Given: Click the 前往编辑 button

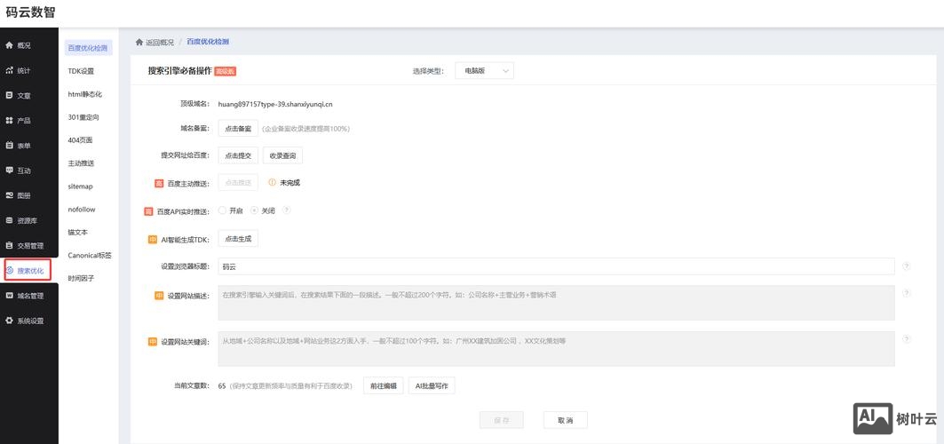Looking at the screenshot, I should pos(384,385).
